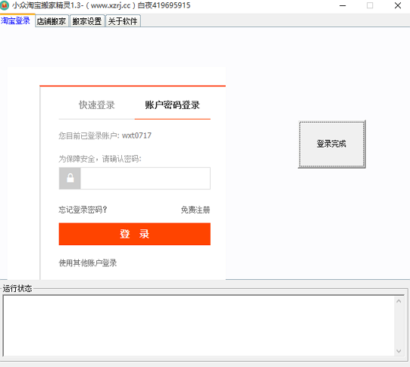Switch to 快速登录 login mode
Image resolution: width=410 pixels, height=367 pixels.
click(97, 105)
